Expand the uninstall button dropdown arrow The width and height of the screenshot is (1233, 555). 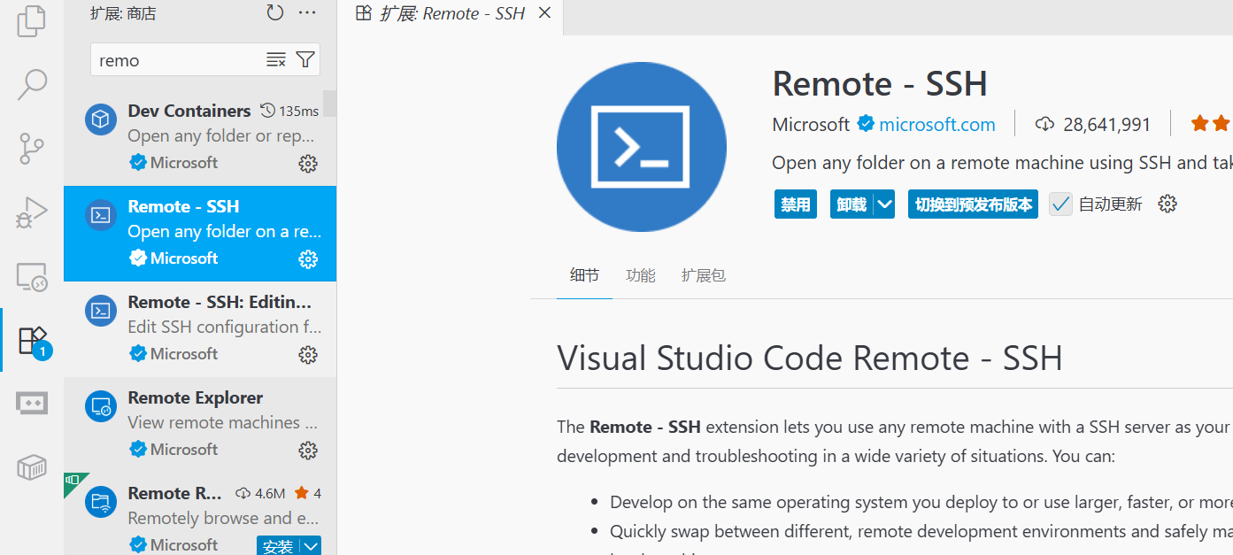pyautogui.click(x=884, y=204)
